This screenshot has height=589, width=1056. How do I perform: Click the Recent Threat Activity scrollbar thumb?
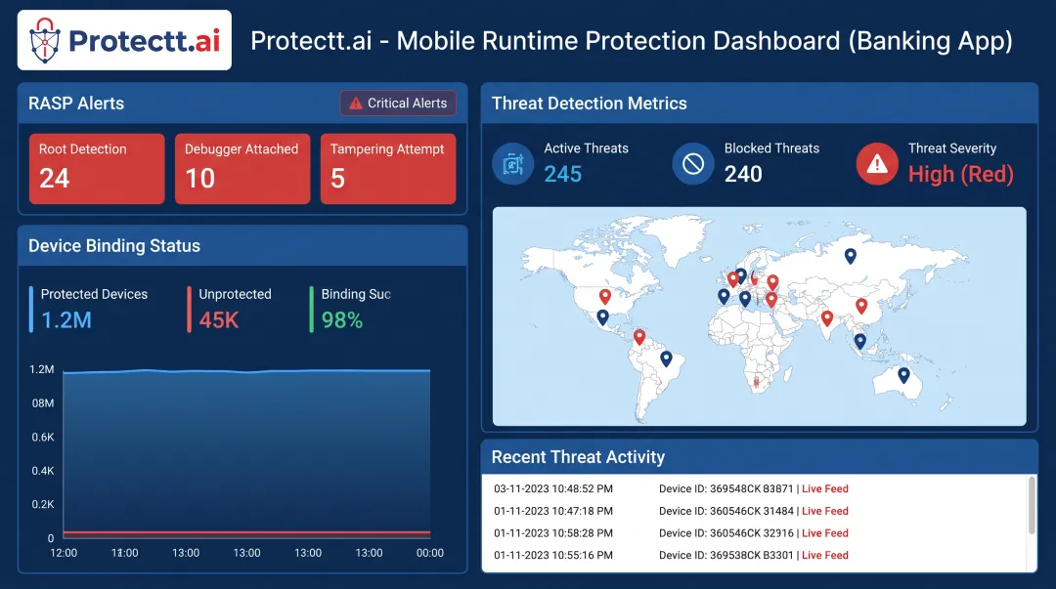(1032, 505)
